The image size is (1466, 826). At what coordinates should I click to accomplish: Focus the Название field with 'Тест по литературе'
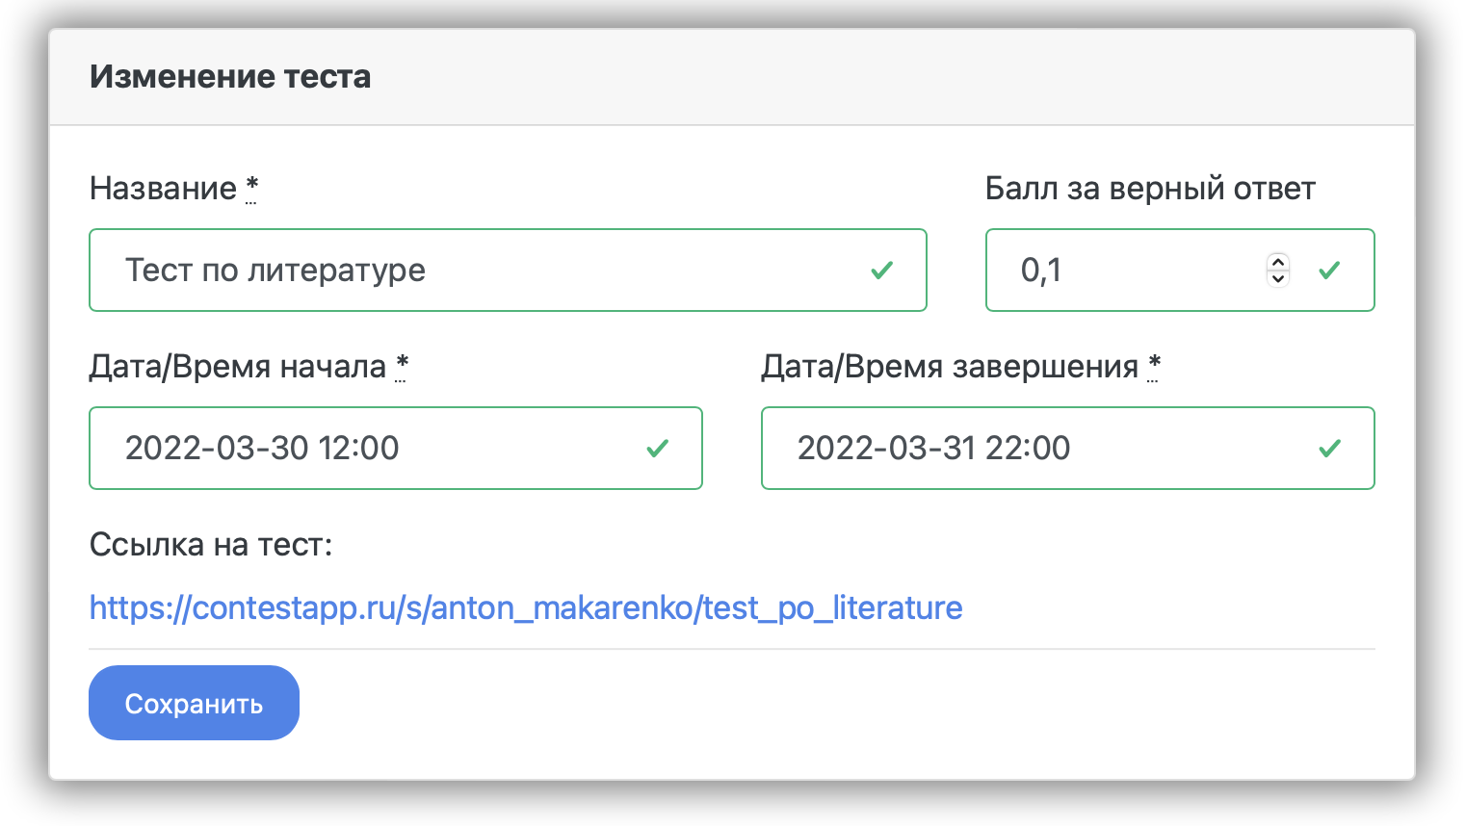(482, 271)
